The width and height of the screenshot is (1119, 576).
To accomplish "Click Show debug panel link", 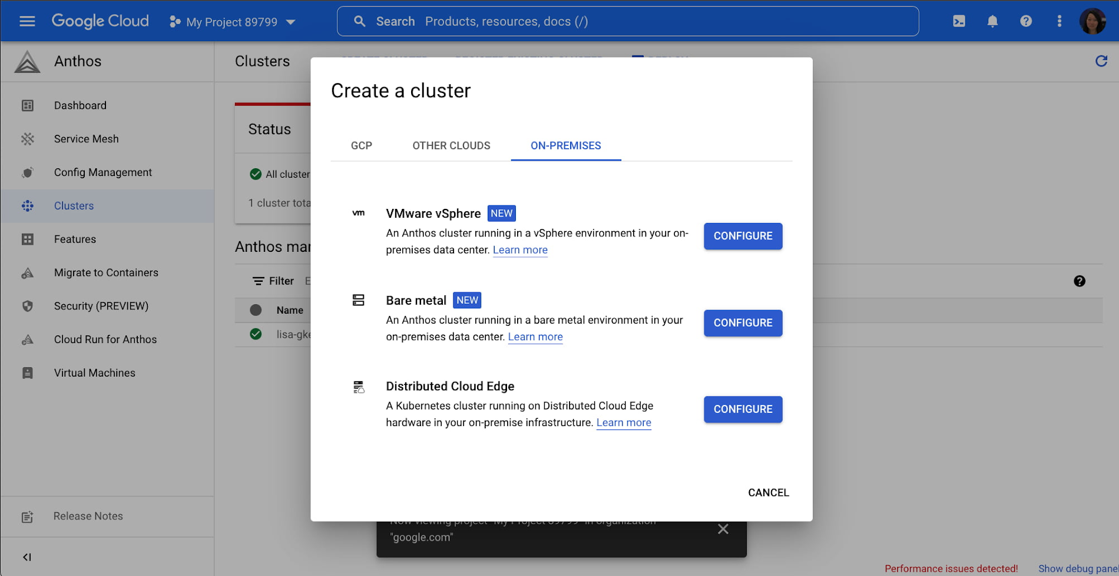I will (x=1078, y=569).
